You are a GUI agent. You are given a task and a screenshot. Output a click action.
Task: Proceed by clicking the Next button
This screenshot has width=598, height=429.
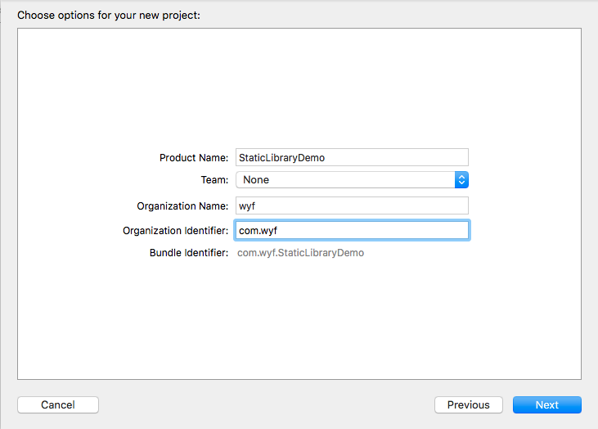pyautogui.click(x=546, y=404)
